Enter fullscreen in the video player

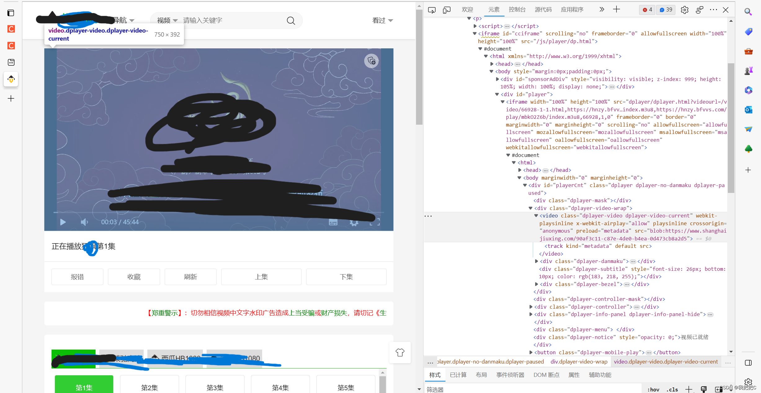(375, 222)
